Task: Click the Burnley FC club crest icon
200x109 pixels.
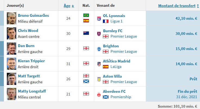Action: tap(99, 34)
